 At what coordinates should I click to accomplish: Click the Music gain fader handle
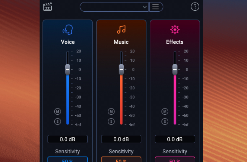[121, 69]
